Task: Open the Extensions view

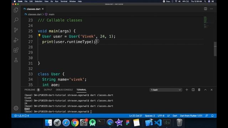Action: (x=16, y=50)
